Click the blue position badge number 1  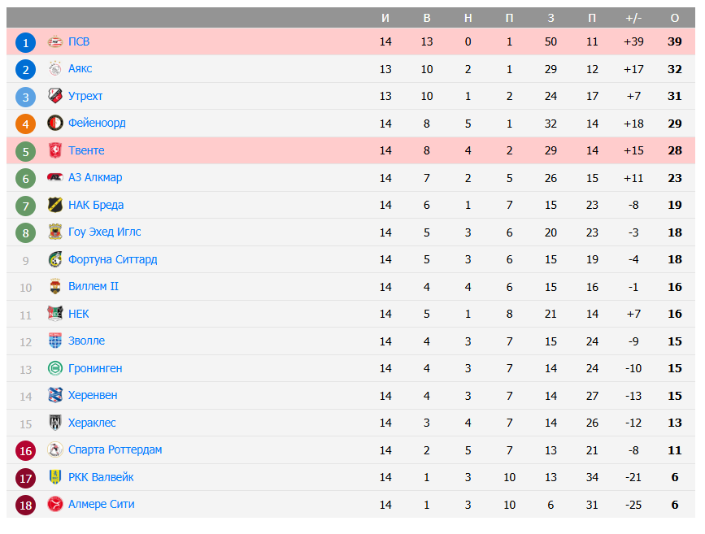click(26, 42)
